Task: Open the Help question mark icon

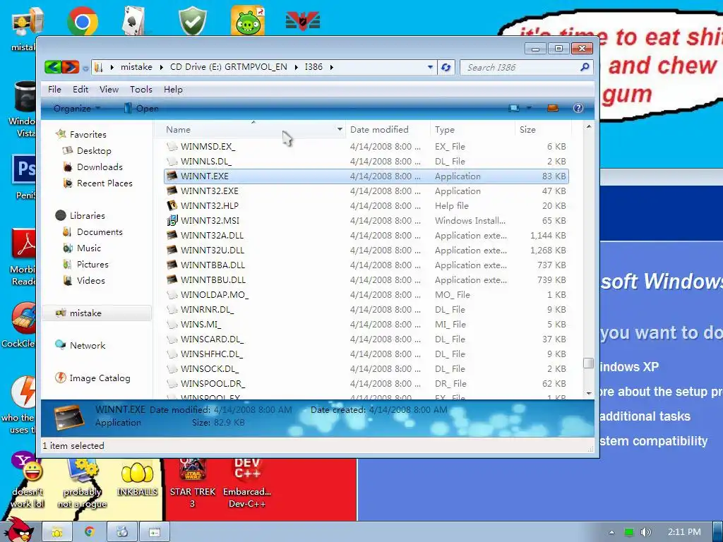Action: 578,108
